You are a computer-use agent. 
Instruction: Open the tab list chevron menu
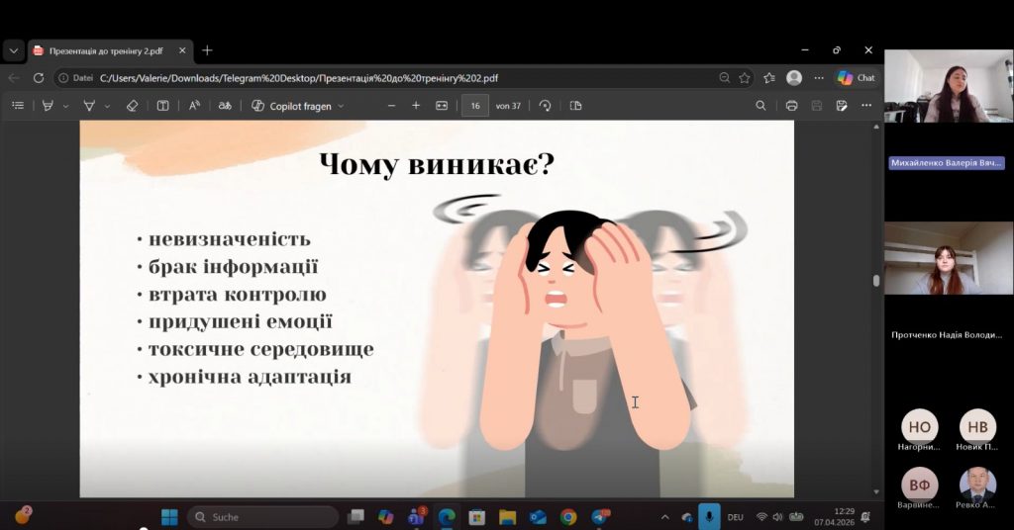tap(14, 50)
